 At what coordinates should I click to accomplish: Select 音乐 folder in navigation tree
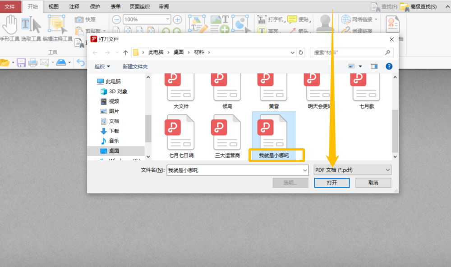110,140
